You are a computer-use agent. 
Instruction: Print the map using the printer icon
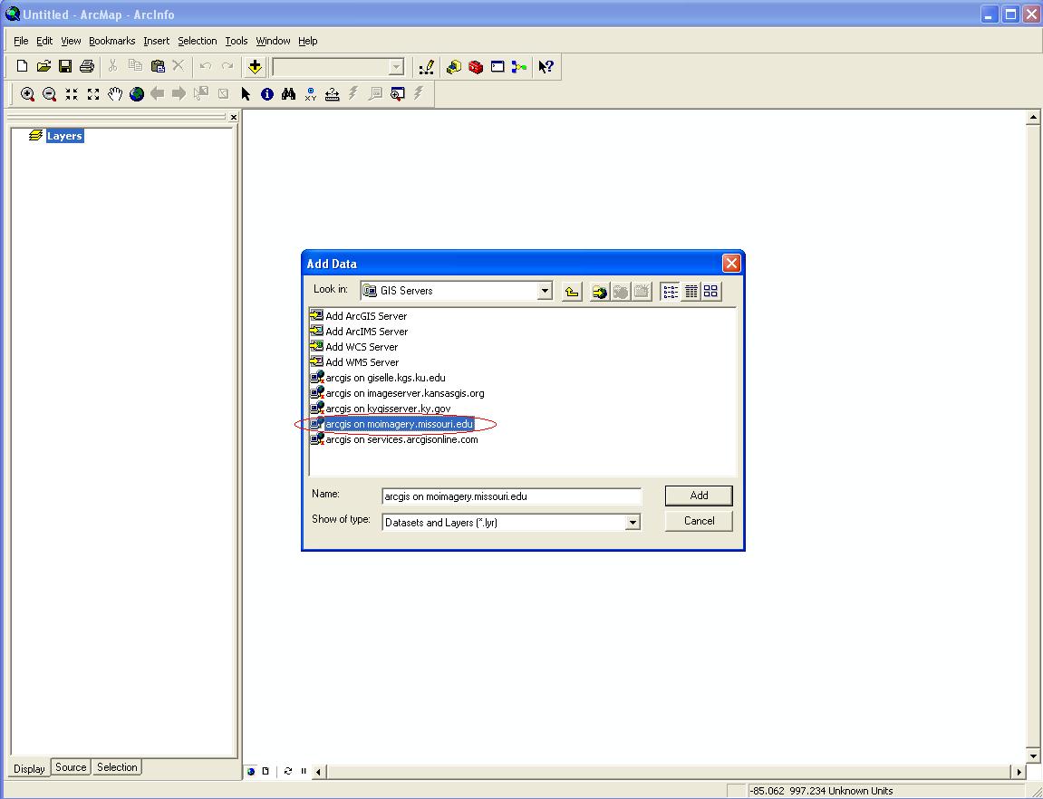coord(86,66)
